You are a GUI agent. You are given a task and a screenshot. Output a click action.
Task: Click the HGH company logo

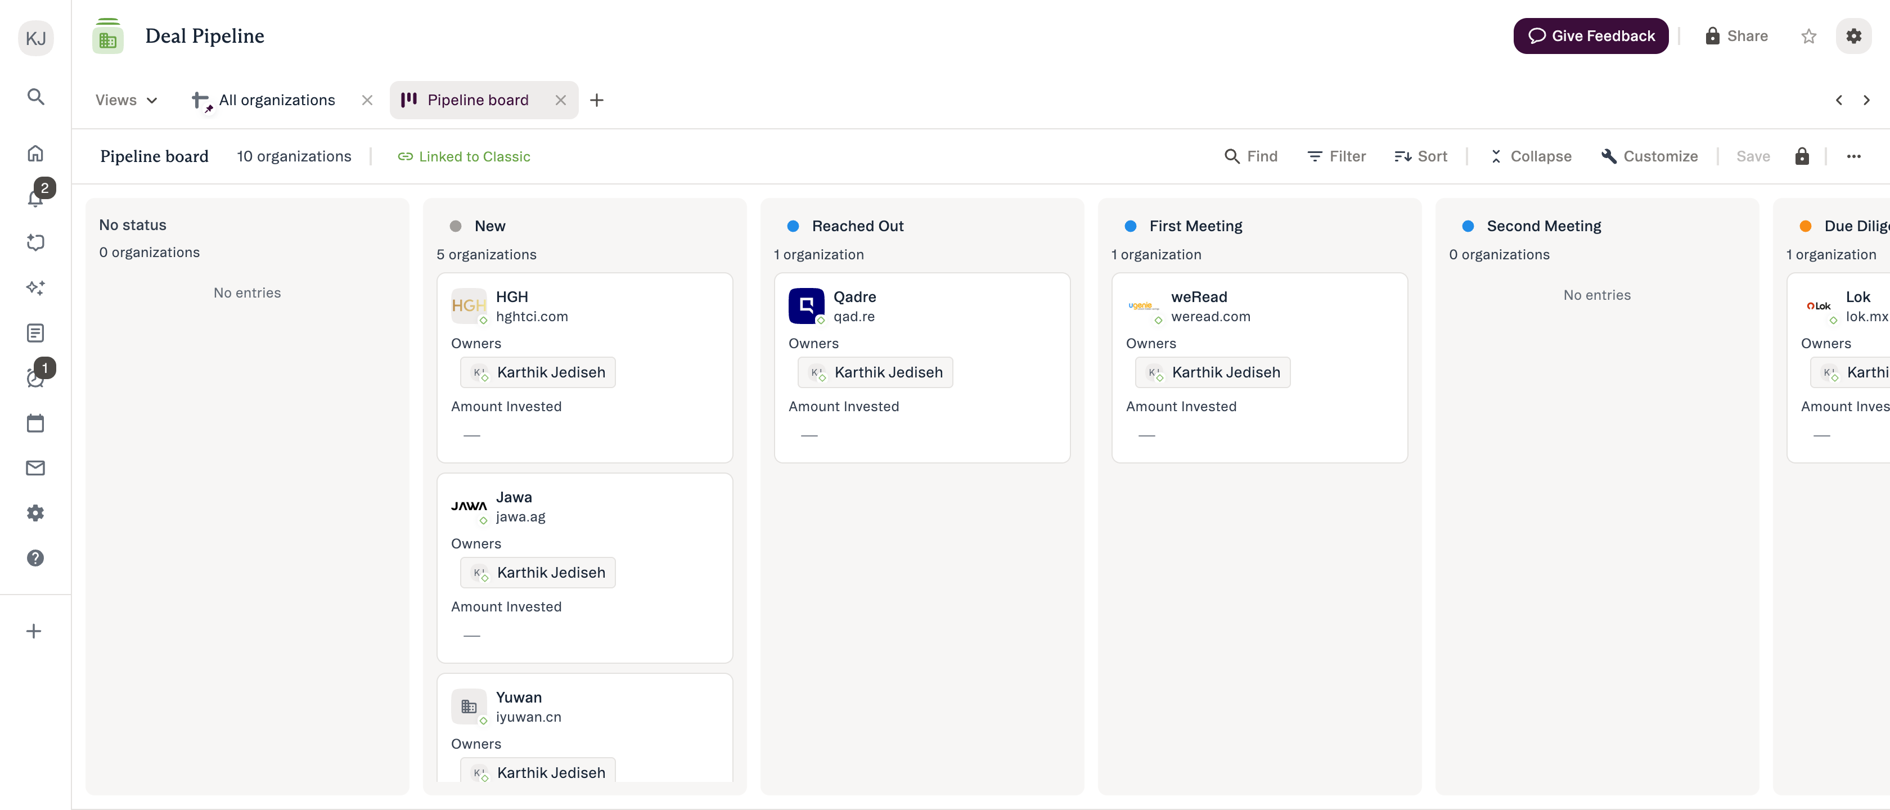click(468, 305)
